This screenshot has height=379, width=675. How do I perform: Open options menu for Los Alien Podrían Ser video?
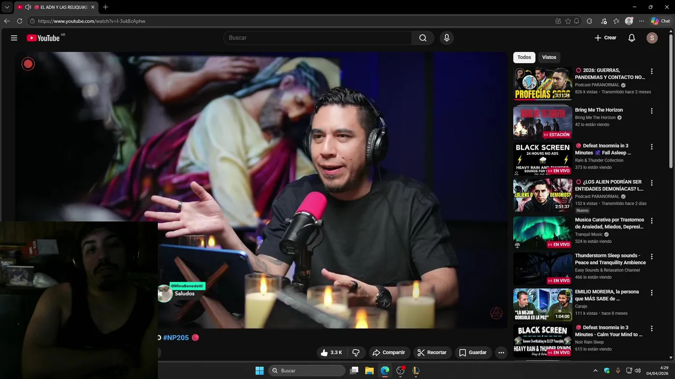(652, 183)
